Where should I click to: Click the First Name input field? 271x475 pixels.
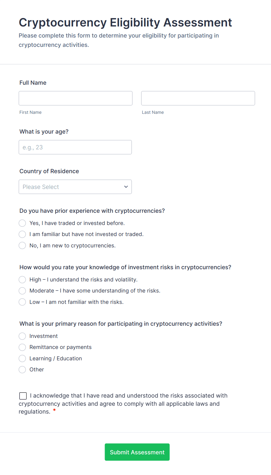click(75, 98)
